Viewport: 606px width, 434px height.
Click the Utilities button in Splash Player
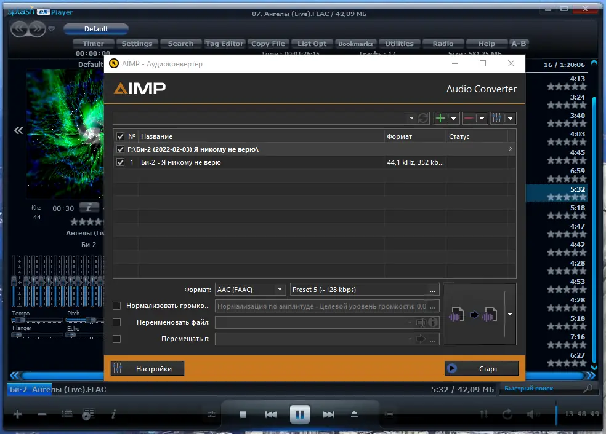pyautogui.click(x=399, y=44)
